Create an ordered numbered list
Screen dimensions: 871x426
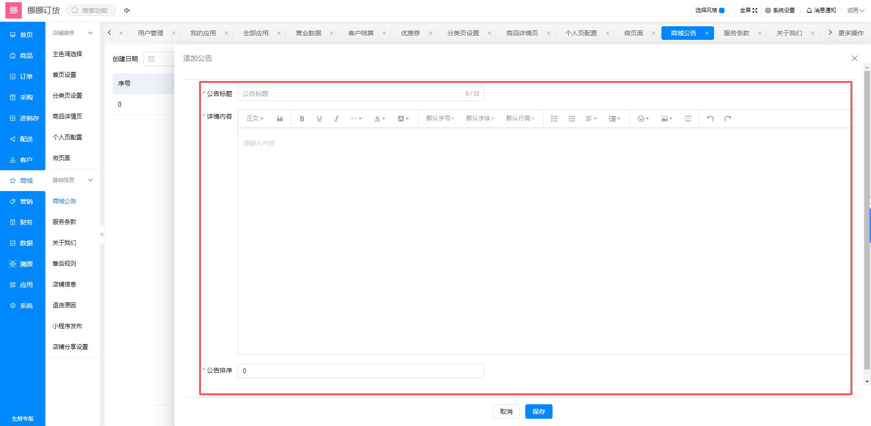(572, 119)
